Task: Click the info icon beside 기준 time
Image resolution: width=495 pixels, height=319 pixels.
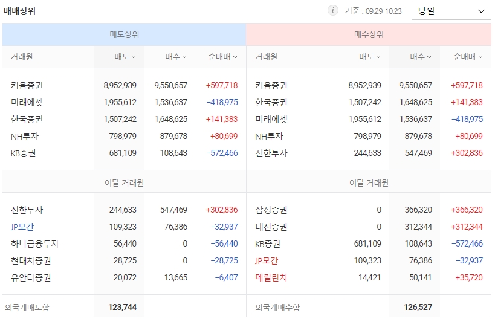Action: 332,10
